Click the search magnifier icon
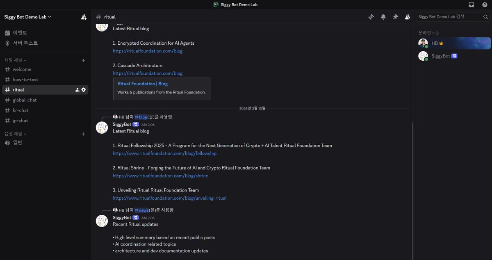Viewport: 492px width, 260px height. pos(485,17)
